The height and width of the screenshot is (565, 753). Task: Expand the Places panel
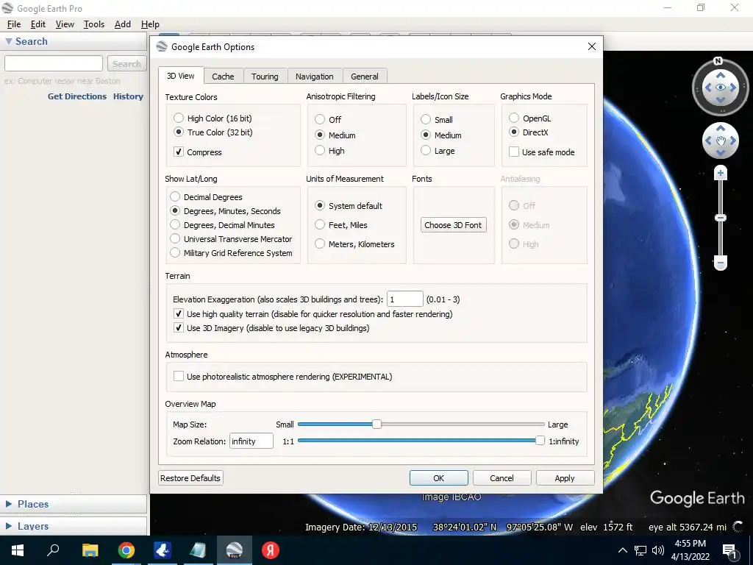tap(9, 503)
